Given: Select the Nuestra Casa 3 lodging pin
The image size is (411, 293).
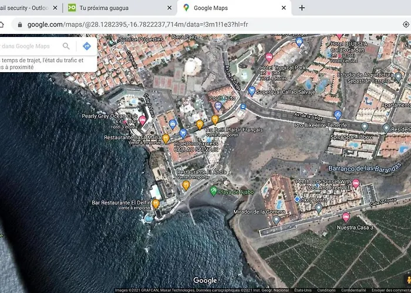Looking at the screenshot, I should [346, 217].
